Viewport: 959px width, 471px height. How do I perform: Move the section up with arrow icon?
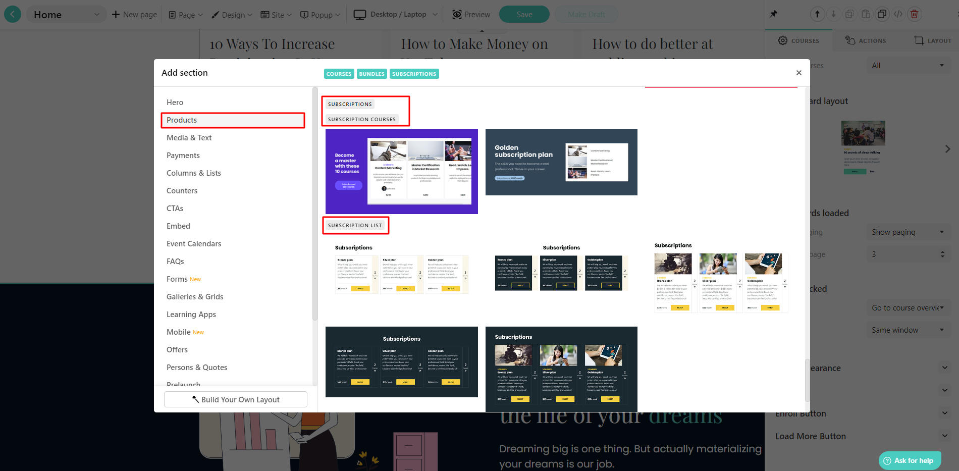pyautogui.click(x=817, y=14)
